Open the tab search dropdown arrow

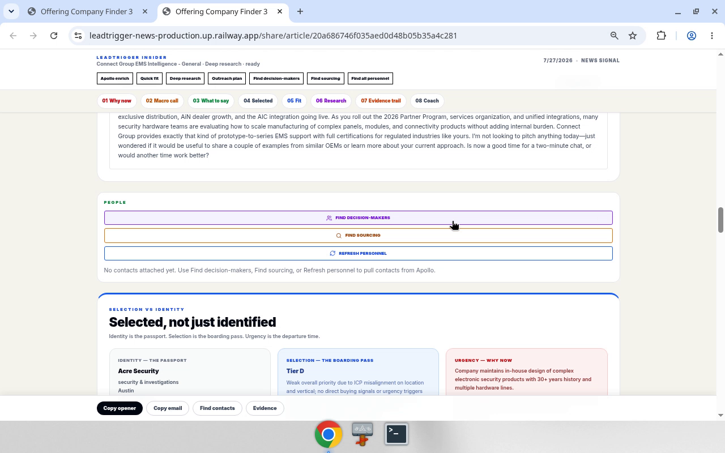click(x=11, y=11)
